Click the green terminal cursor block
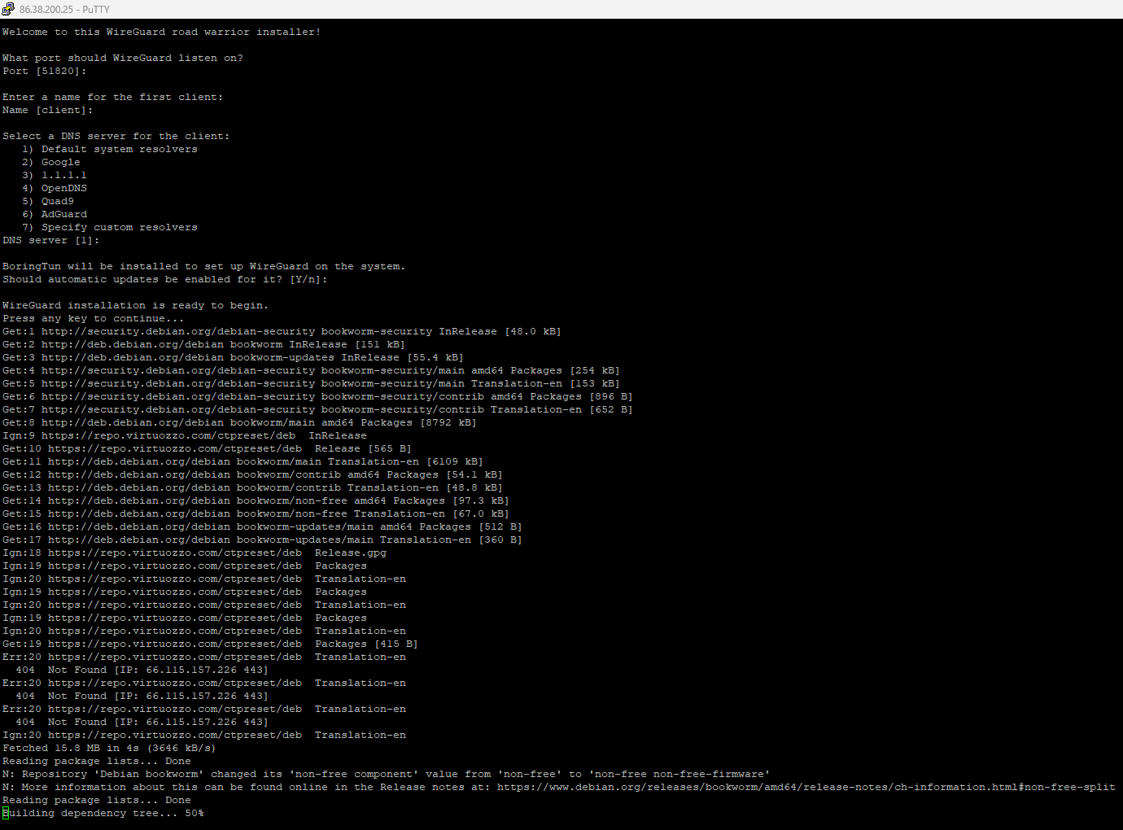The image size is (1123, 830). pos(5,813)
